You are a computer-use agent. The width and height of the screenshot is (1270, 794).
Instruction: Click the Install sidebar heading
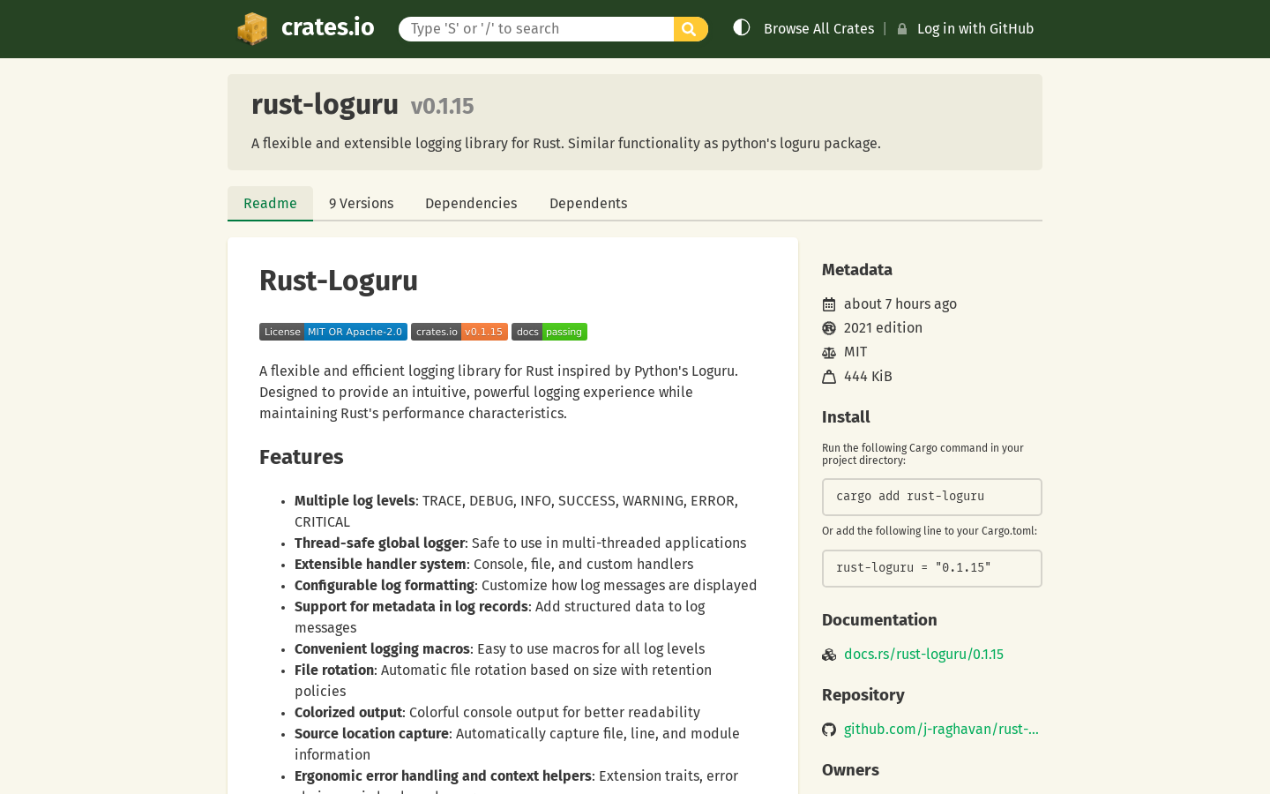846,417
